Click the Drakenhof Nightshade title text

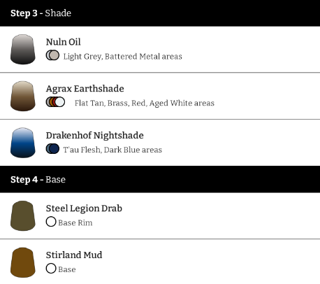[x=95, y=136]
